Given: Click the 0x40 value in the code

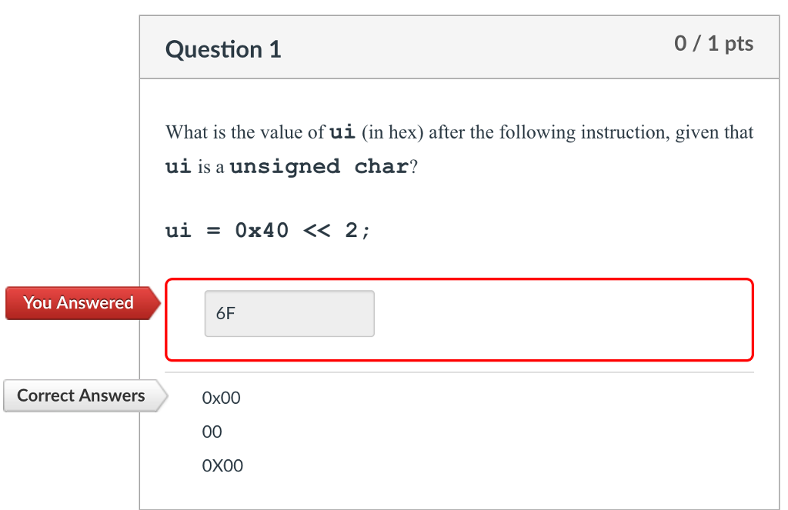Looking at the screenshot, I should [x=262, y=230].
